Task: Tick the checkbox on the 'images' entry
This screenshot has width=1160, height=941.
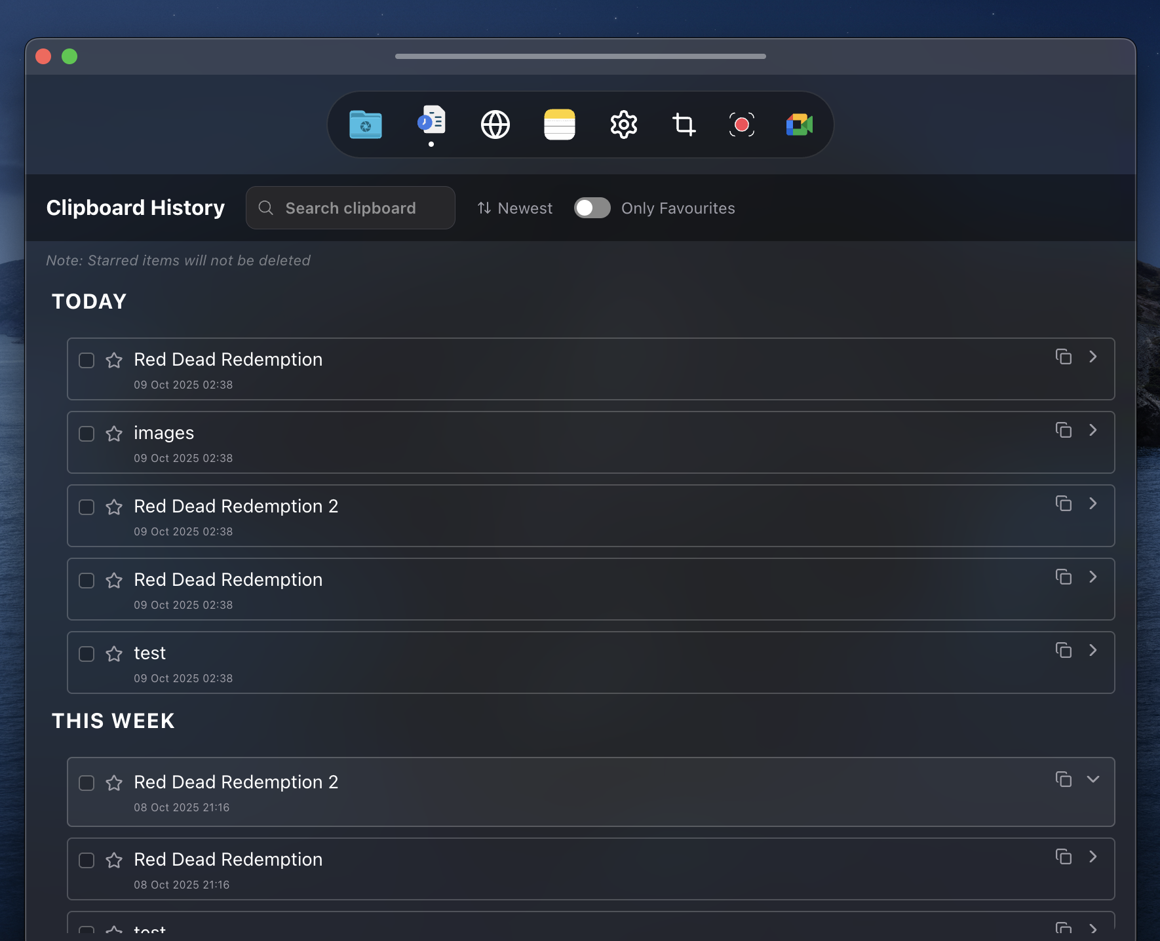Action: click(86, 434)
